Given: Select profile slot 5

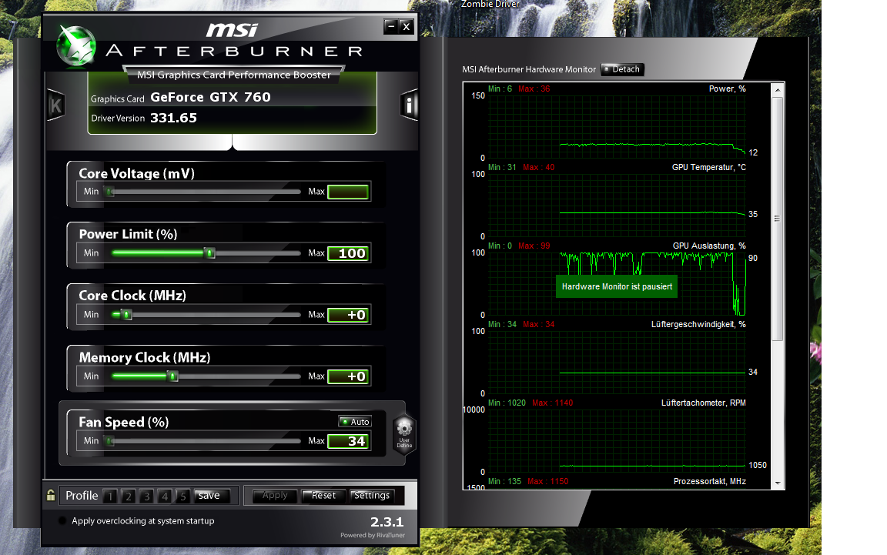Looking at the screenshot, I should (x=182, y=496).
